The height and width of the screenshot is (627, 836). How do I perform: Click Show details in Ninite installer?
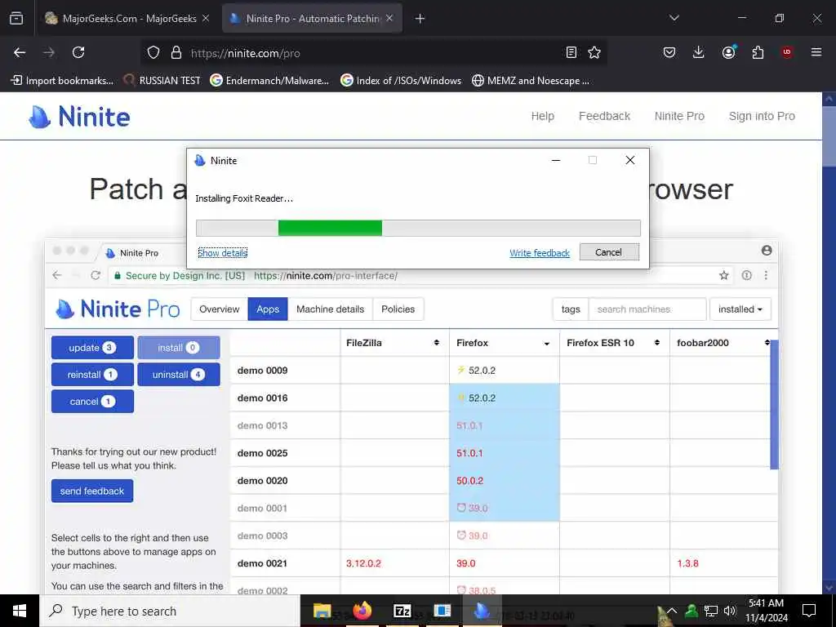pos(222,253)
